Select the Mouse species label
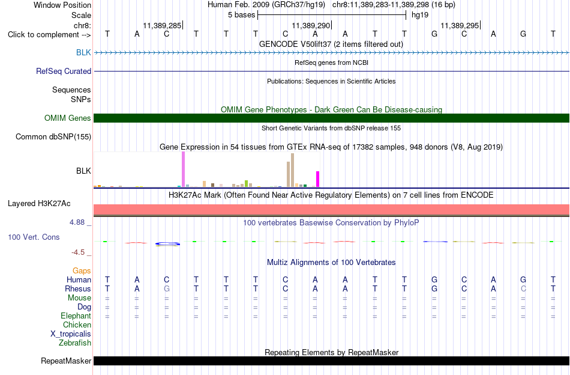 pyautogui.click(x=79, y=298)
